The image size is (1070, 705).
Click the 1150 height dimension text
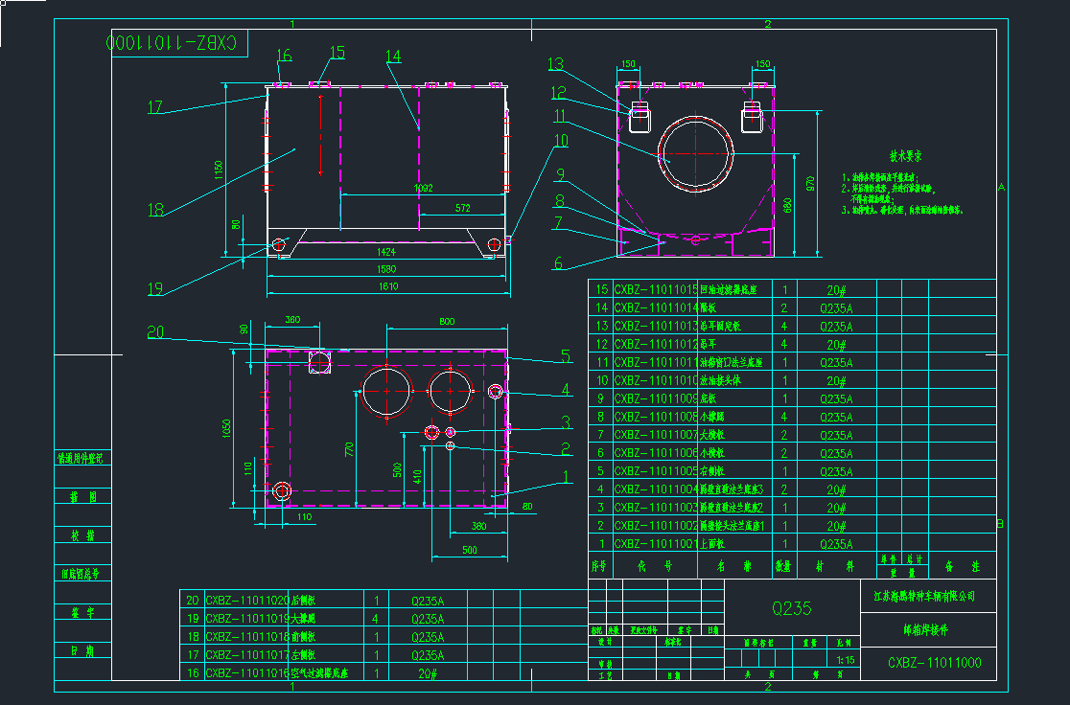tap(218, 171)
